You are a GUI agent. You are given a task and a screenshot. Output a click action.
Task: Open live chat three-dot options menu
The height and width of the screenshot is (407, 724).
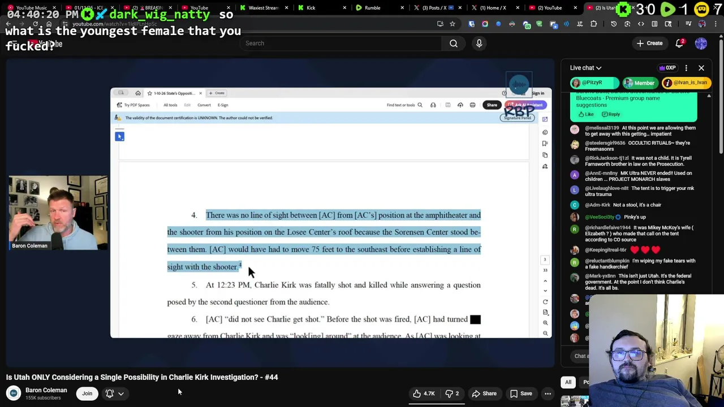tap(686, 68)
